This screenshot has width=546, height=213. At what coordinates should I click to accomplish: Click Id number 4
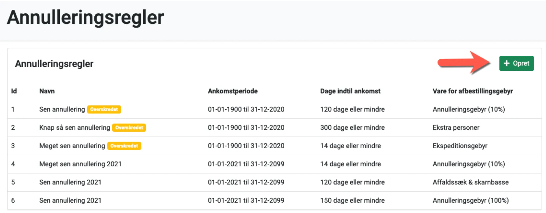click(13, 164)
